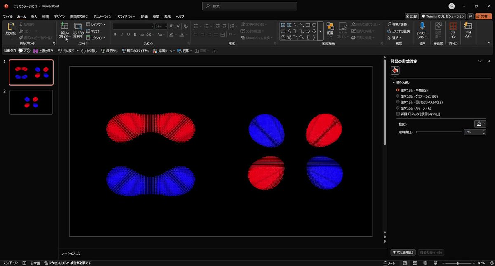Open the fill Color (色) dropdown
The width and height of the screenshot is (495, 266).
click(480, 124)
